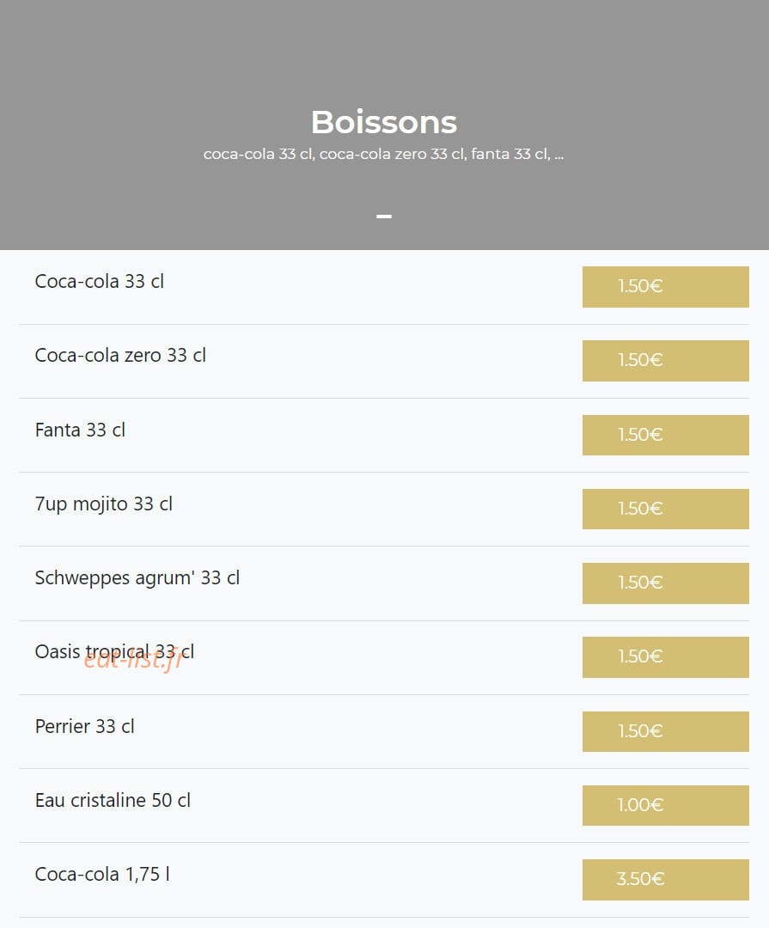
Task: Click the Coca-cola zero 1.50€ price button
Action: (665, 360)
